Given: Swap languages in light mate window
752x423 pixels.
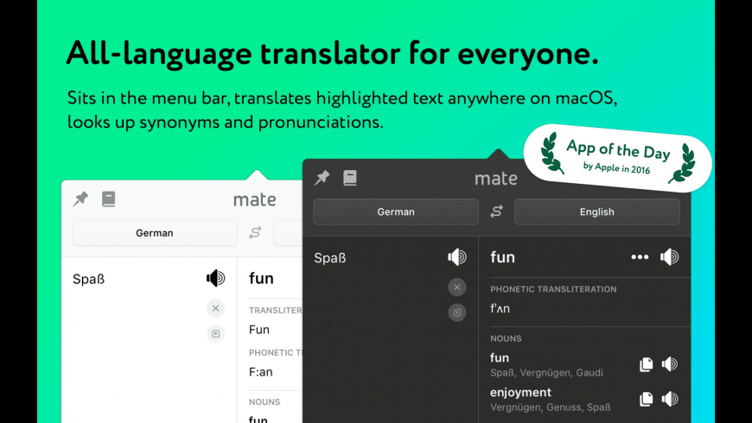Looking at the screenshot, I should click(x=255, y=233).
